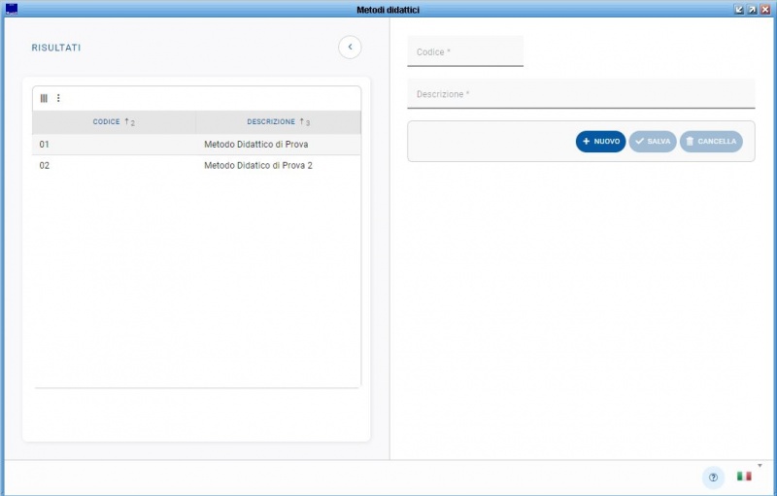Click the NUOVO button
This screenshot has width=777, height=496.
click(x=600, y=142)
